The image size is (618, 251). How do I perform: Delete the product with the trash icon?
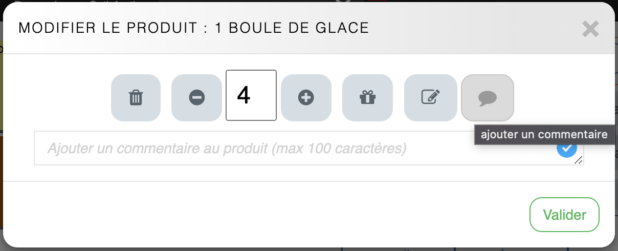coord(136,97)
